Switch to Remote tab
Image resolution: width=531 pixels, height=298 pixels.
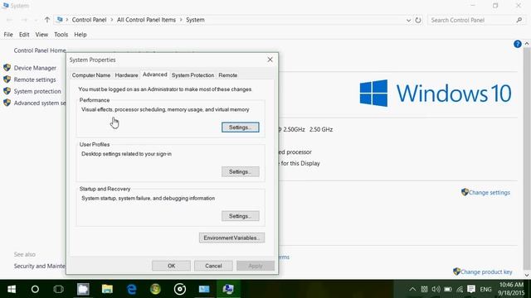pyautogui.click(x=228, y=75)
